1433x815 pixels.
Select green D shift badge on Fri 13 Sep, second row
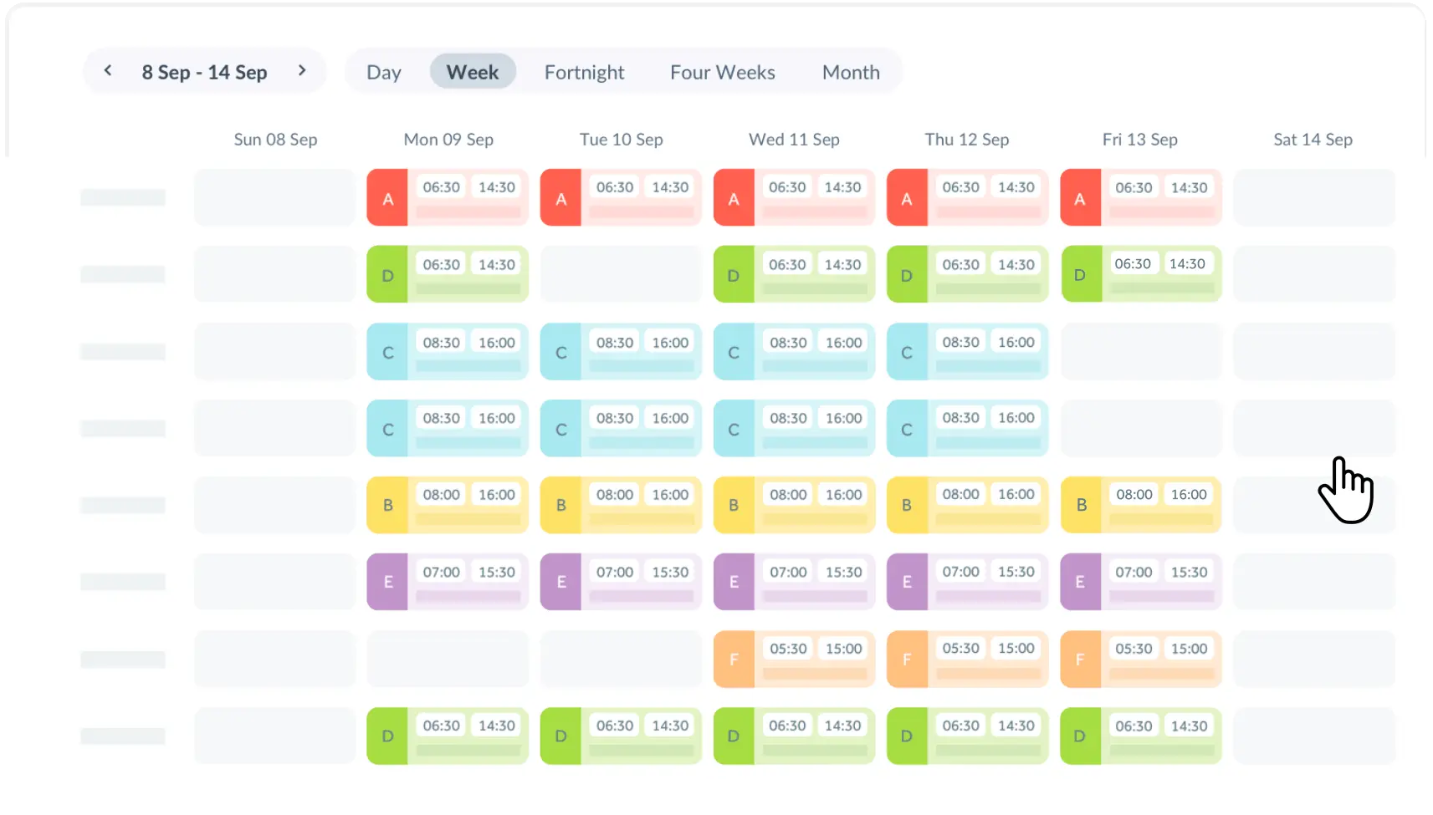[x=1080, y=274]
